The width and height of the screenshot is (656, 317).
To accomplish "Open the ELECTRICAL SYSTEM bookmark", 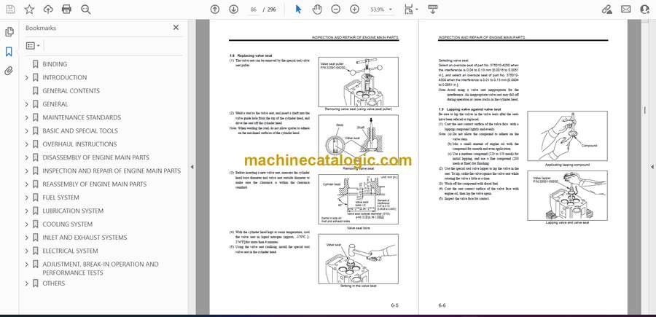I will 70,251.
